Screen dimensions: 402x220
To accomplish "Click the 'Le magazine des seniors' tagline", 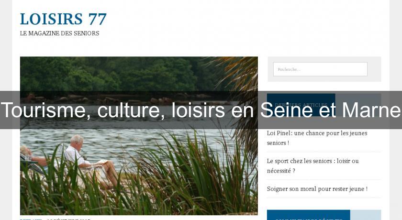I will pos(59,33).
